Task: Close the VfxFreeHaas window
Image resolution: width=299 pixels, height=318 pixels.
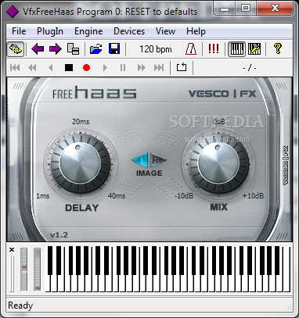Action: 276,9
